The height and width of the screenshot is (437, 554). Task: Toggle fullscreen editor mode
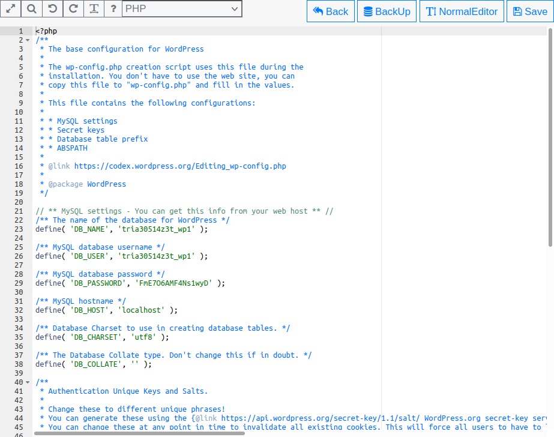10,9
